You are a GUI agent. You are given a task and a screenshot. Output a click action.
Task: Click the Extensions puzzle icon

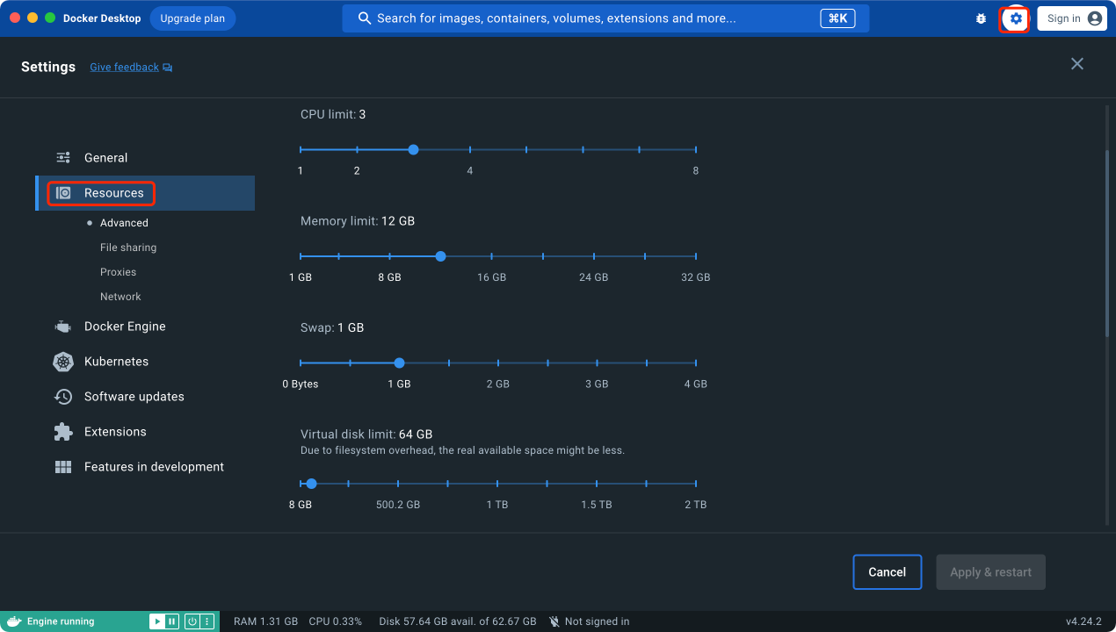[63, 432]
